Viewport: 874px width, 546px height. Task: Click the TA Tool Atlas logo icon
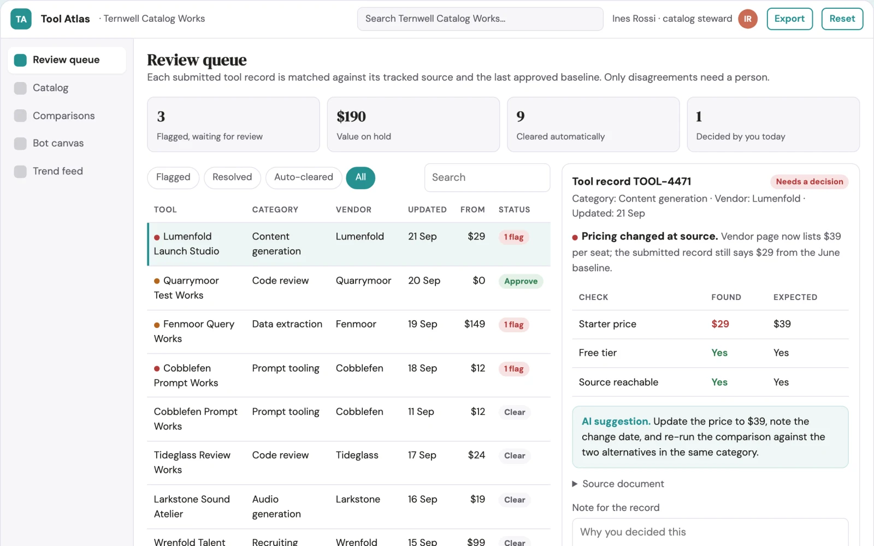click(21, 19)
